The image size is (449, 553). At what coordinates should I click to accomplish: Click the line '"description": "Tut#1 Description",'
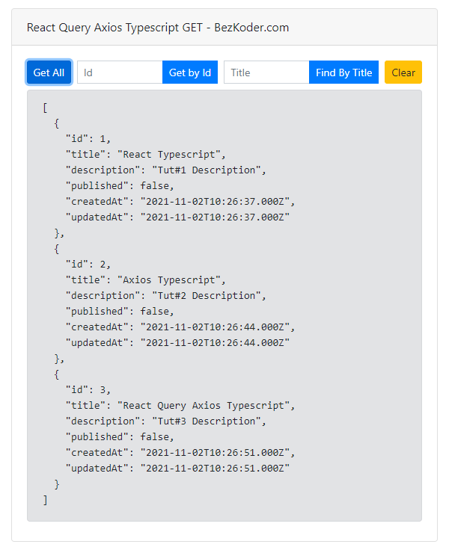(x=165, y=170)
